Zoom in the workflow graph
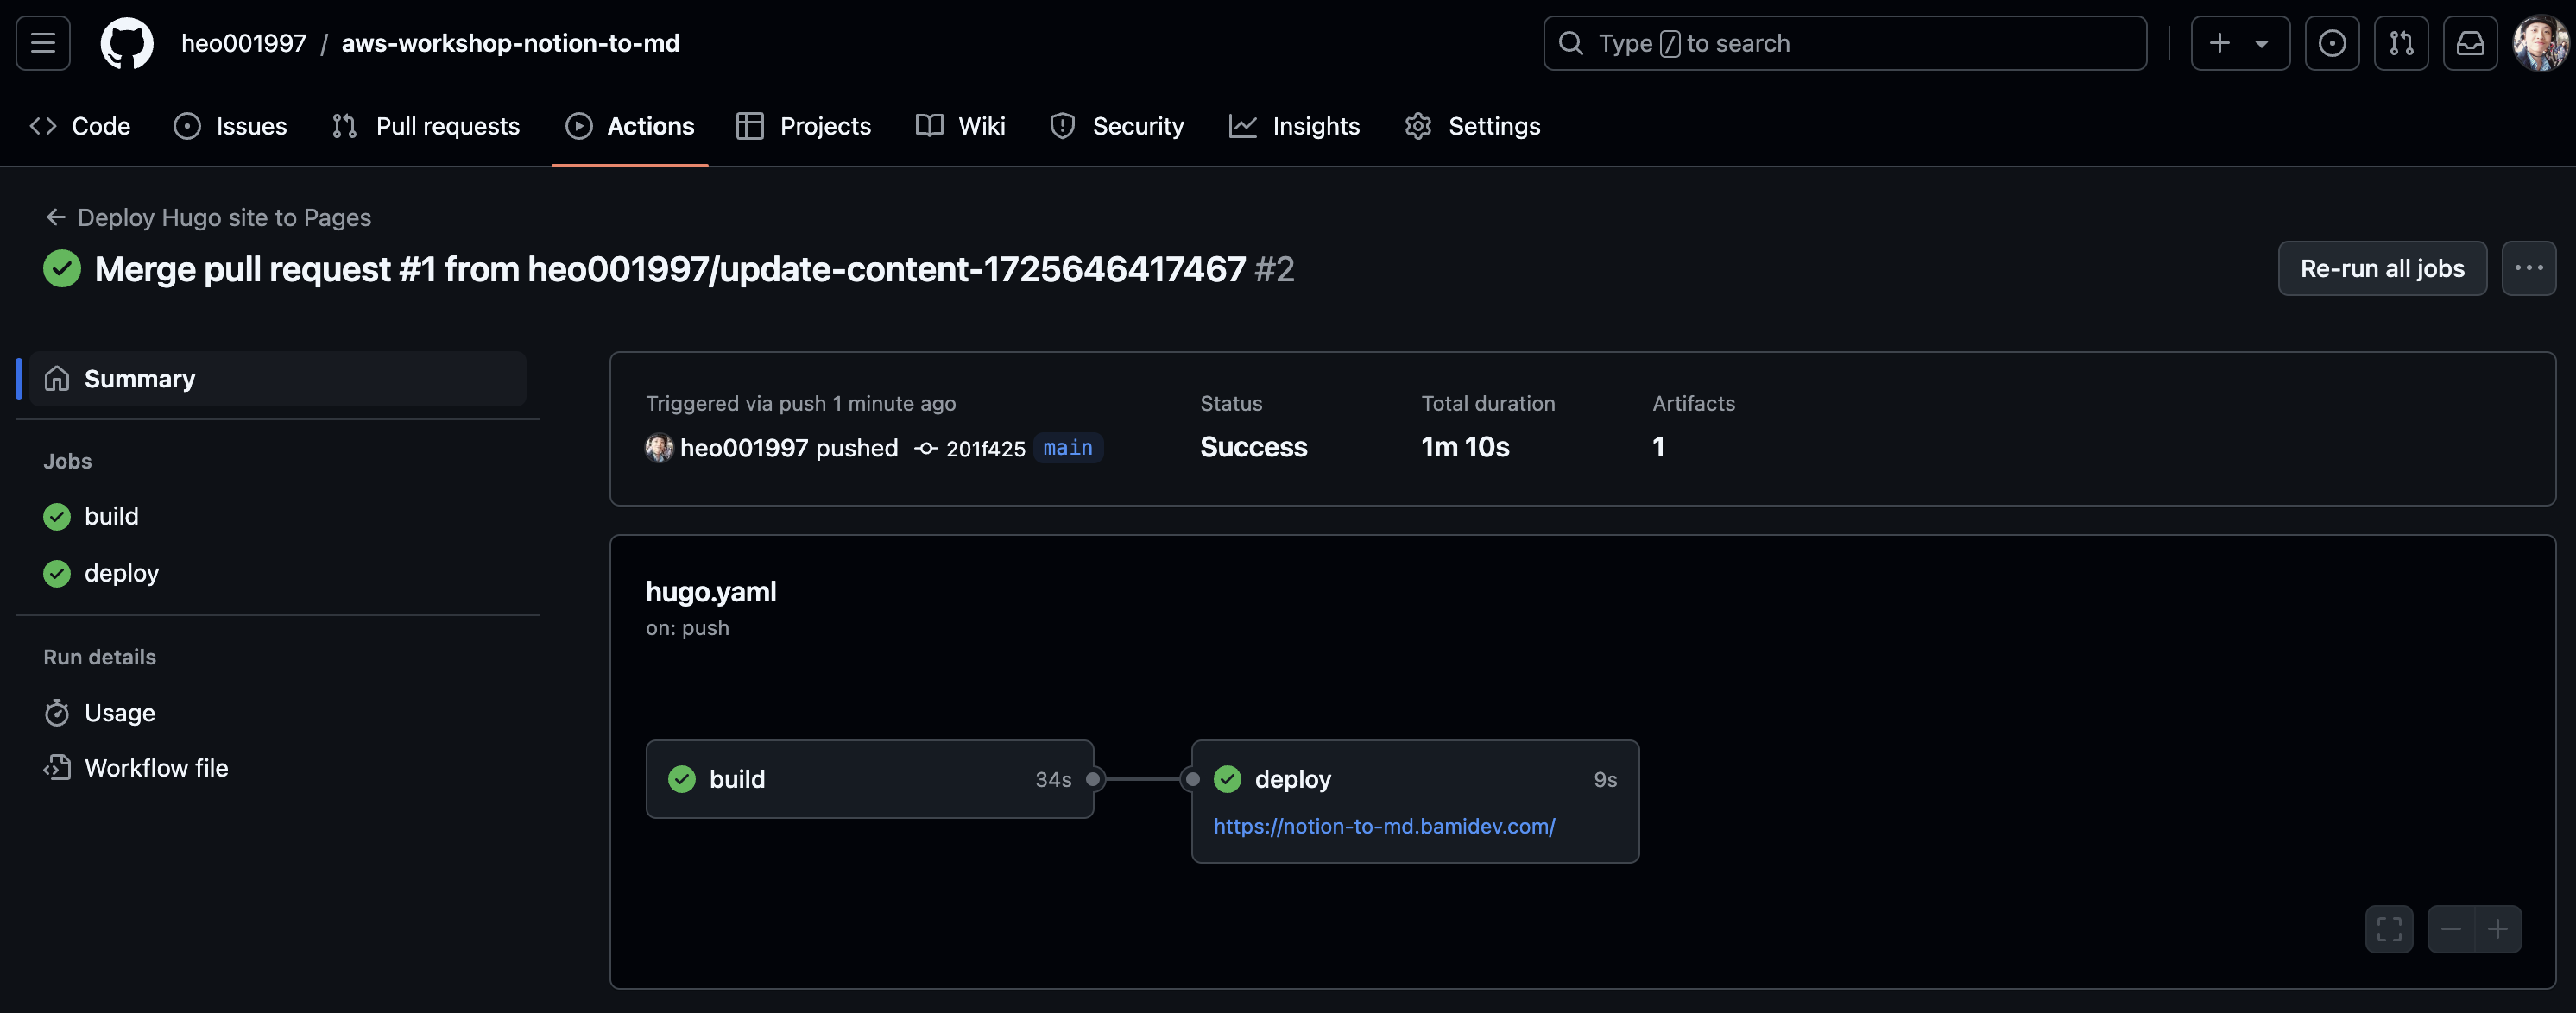This screenshot has width=2576, height=1013. (x=2497, y=929)
